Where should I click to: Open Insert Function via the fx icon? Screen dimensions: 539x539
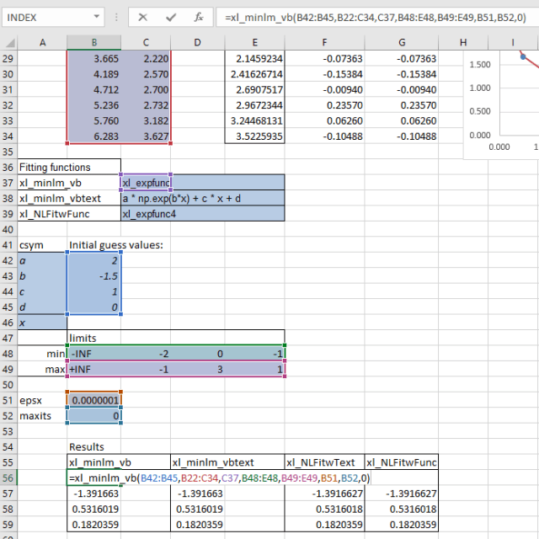(x=198, y=16)
